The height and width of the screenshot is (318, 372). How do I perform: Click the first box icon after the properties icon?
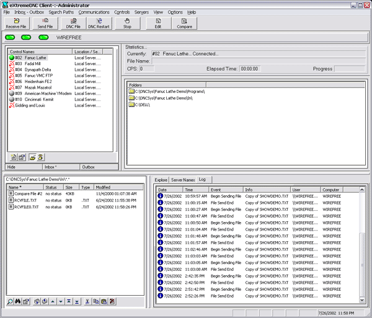click(x=37, y=301)
